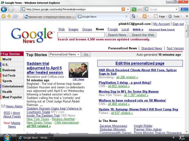Click the taskbar clock

point(182,137)
